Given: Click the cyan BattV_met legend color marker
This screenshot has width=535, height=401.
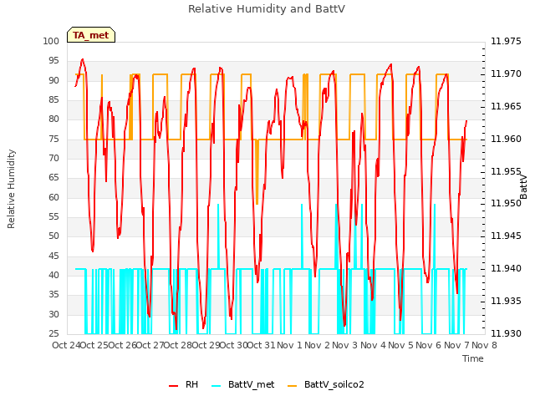Looking at the screenshot, I should (216, 386).
